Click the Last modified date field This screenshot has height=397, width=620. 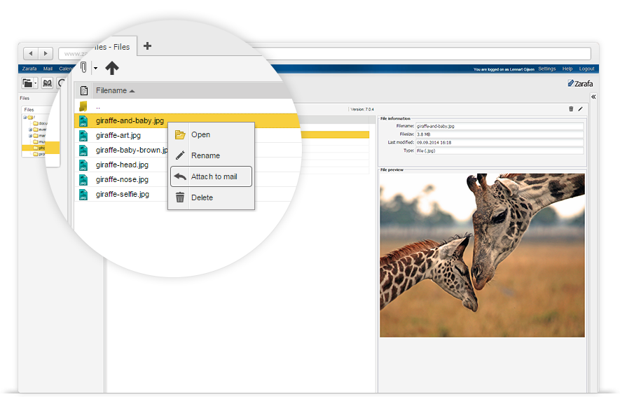pyautogui.click(x=500, y=143)
